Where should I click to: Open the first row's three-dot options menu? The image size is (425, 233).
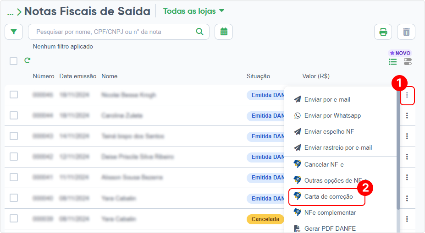(407, 95)
